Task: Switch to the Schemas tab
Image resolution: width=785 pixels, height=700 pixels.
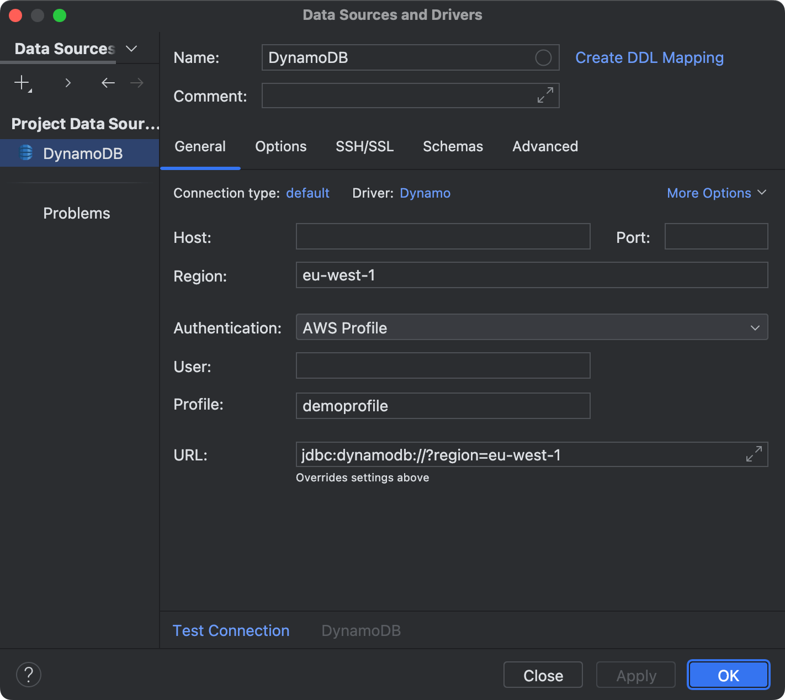Action: tap(453, 146)
